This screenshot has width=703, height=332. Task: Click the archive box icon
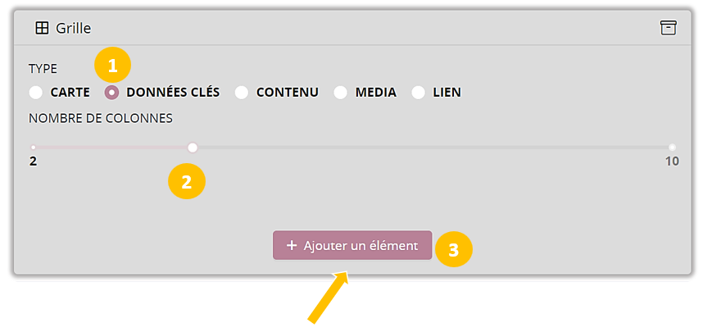point(669,28)
